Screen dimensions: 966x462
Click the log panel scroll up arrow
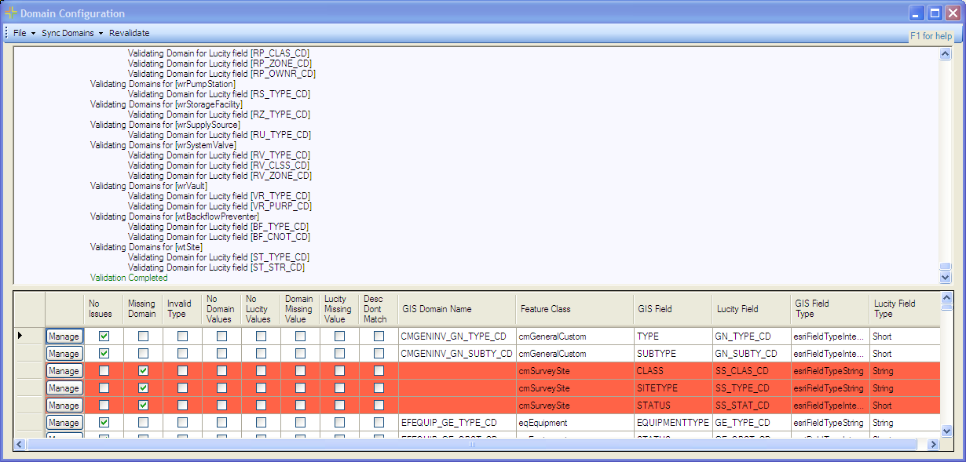click(946, 54)
